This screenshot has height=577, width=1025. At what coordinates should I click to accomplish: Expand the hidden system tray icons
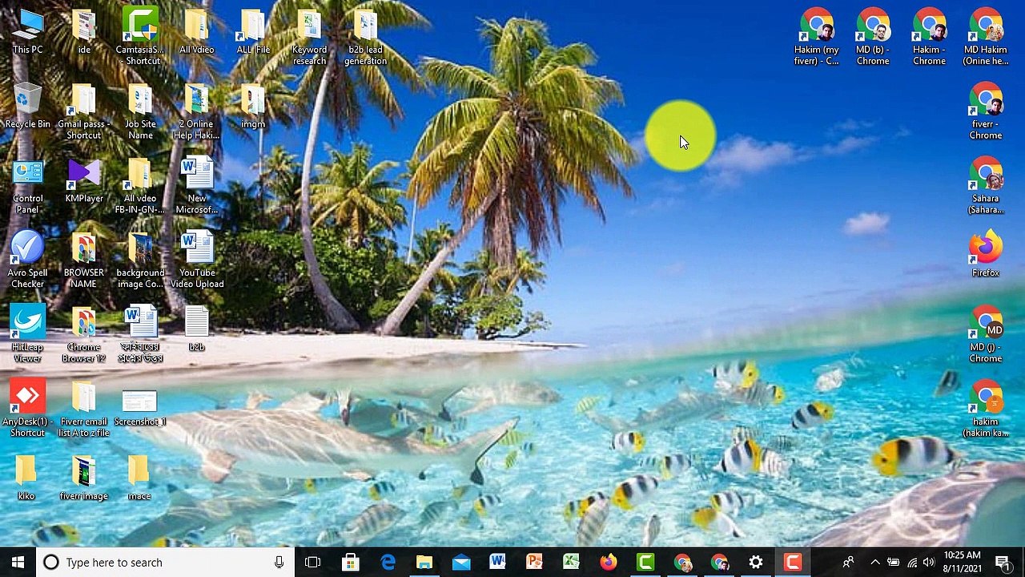click(875, 563)
